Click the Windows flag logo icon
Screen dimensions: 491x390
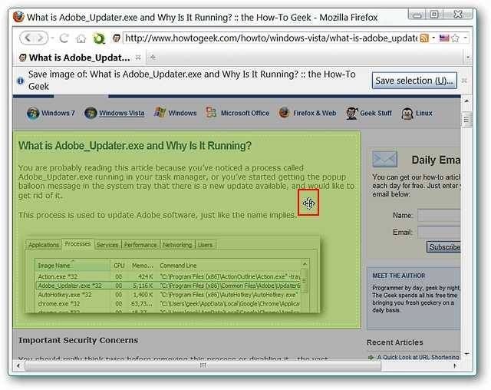[160, 112]
